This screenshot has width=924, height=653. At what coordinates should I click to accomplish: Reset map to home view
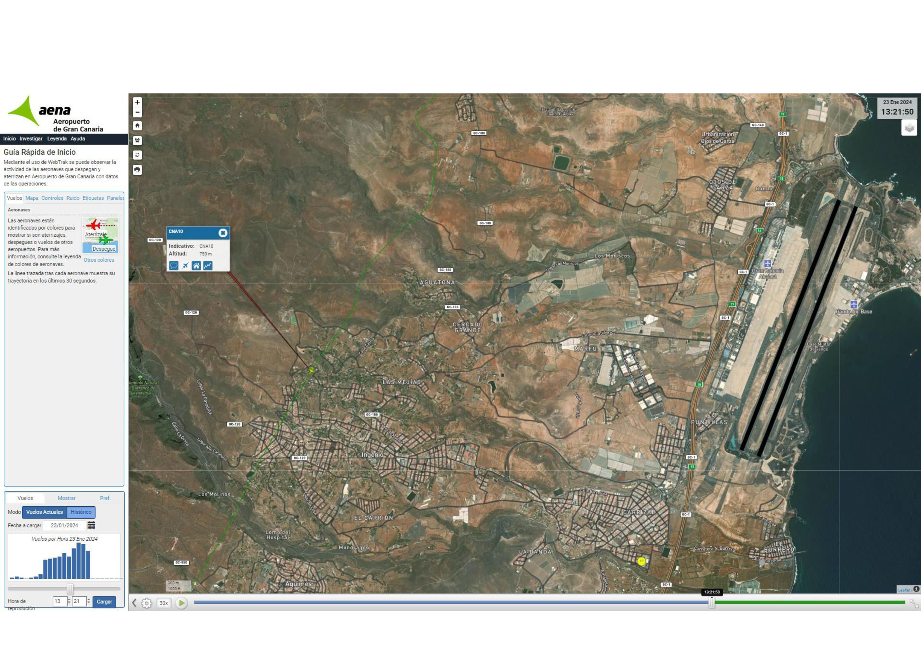pyautogui.click(x=137, y=126)
